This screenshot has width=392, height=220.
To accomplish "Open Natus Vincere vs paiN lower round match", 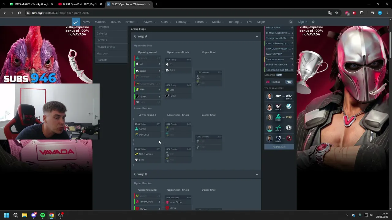I will click(x=147, y=155).
